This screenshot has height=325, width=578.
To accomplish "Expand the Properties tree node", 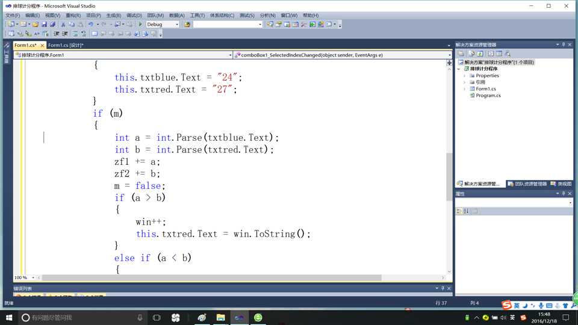I will [464, 76].
